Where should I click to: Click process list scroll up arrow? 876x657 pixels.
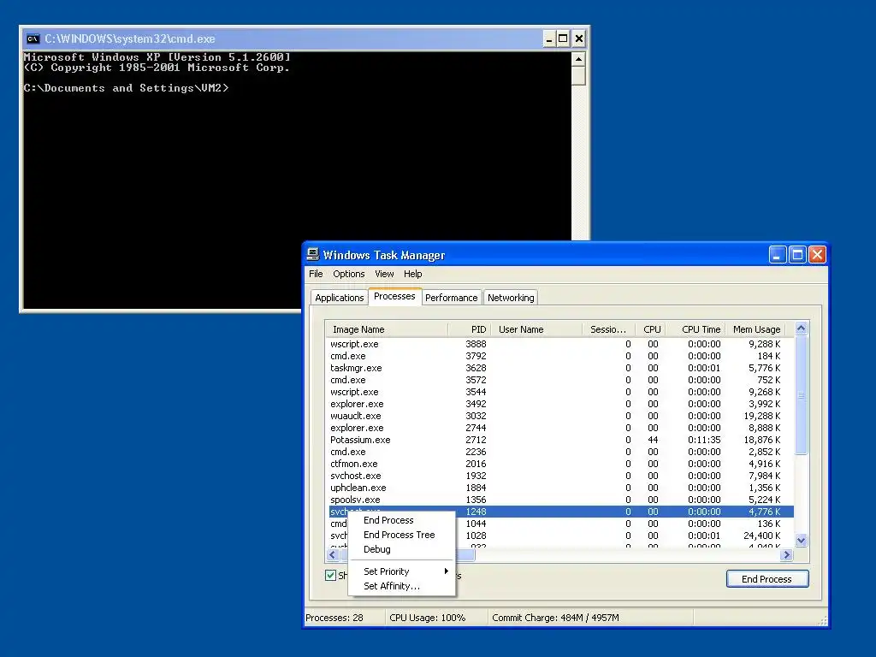click(x=801, y=328)
